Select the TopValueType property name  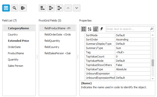100,69
